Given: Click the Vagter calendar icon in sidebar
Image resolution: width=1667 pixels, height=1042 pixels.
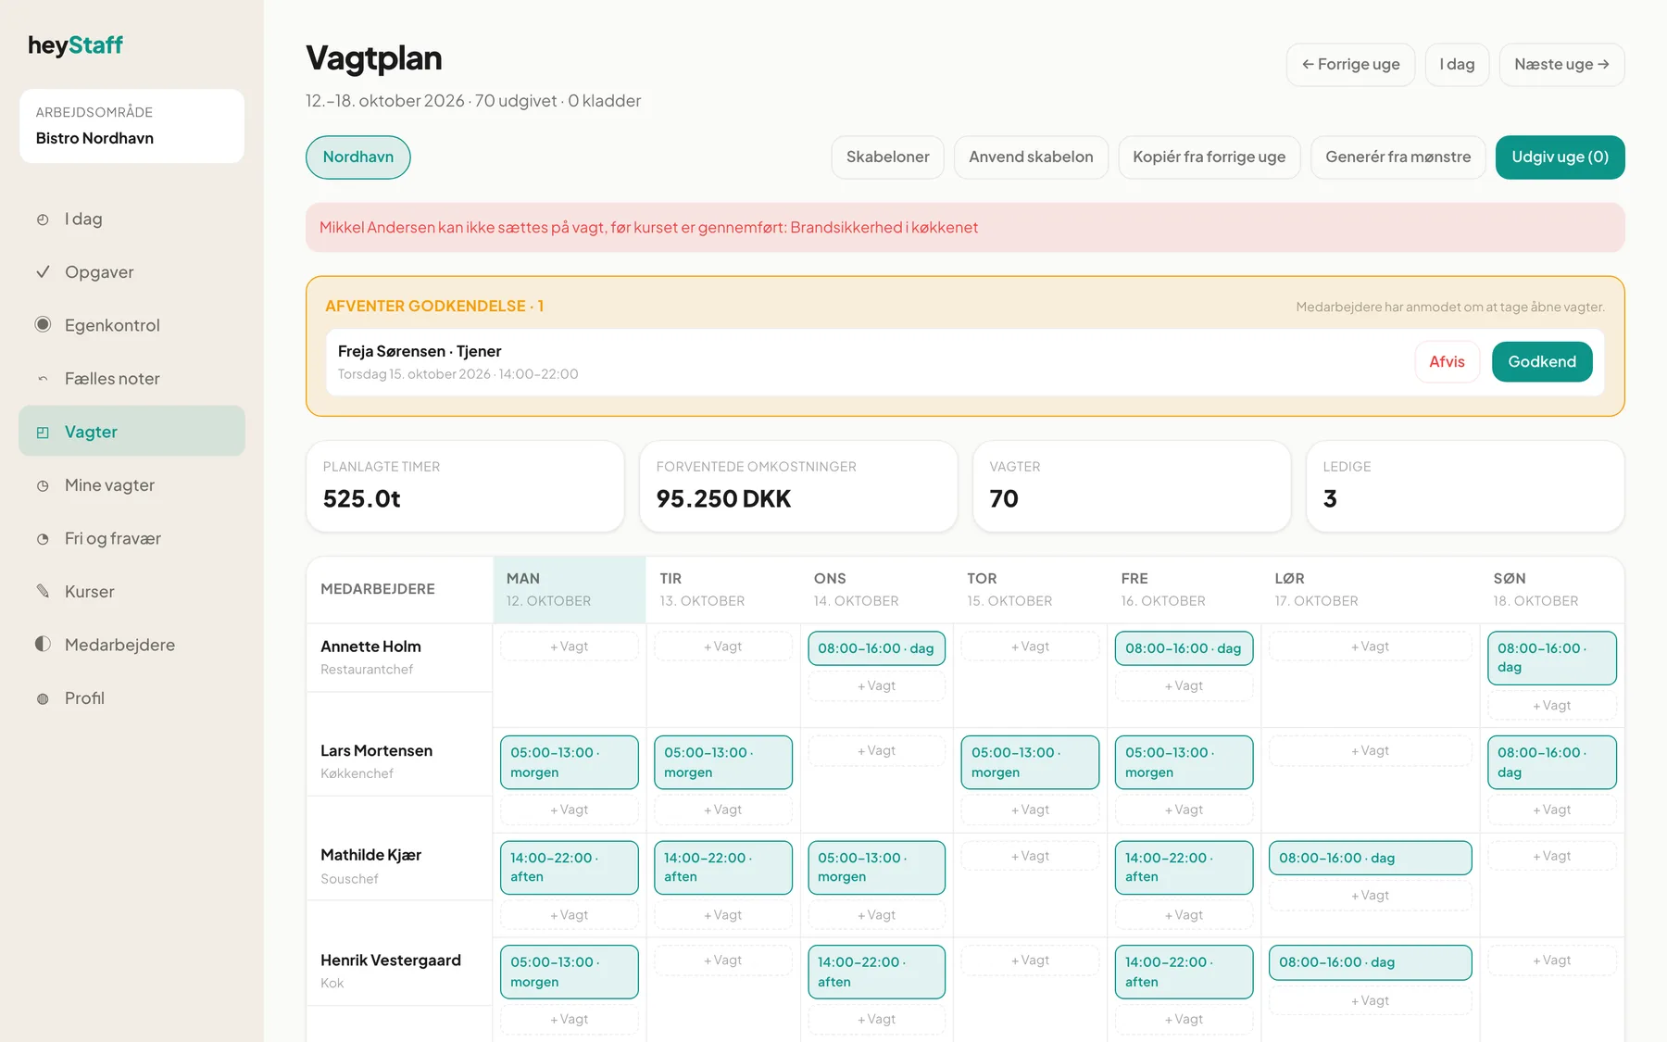Looking at the screenshot, I should pos(43,432).
